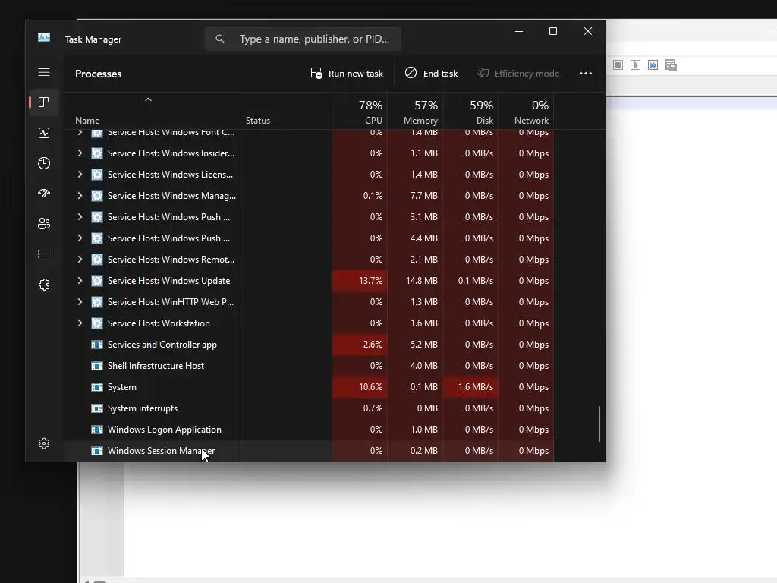The width and height of the screenshot is (777, 583).
Task: Sort by the Name column header
Action: tap(152, 111)
